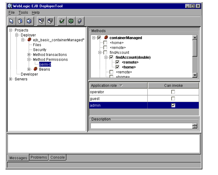Click the Close All projects toolbar icon
This screenshot has width=218, height=175.
(x=50, y=21)
